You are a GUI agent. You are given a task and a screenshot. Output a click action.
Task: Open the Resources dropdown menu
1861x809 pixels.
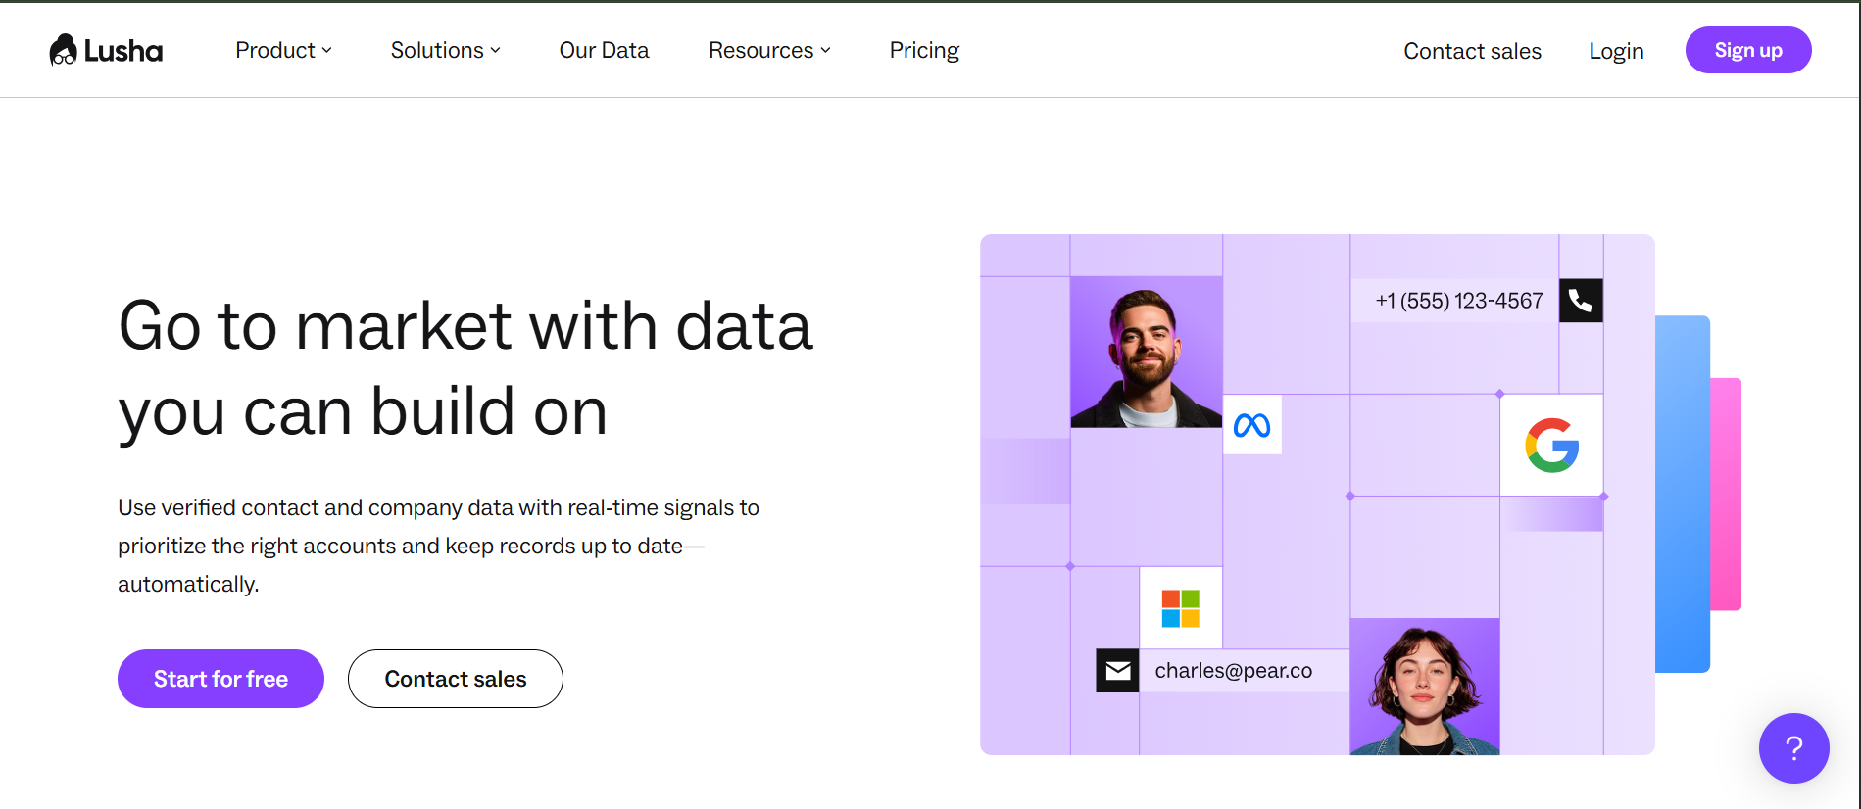[x=769, y=50]
